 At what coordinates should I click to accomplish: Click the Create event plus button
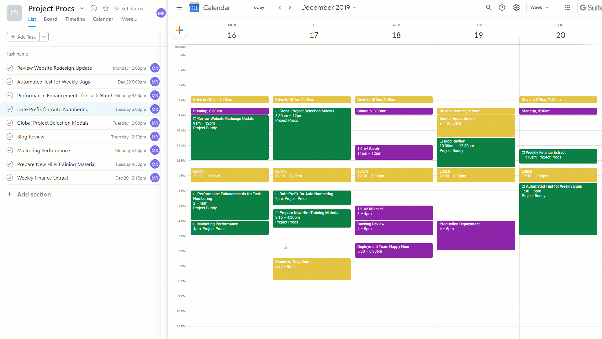click(x=179, y=30)
